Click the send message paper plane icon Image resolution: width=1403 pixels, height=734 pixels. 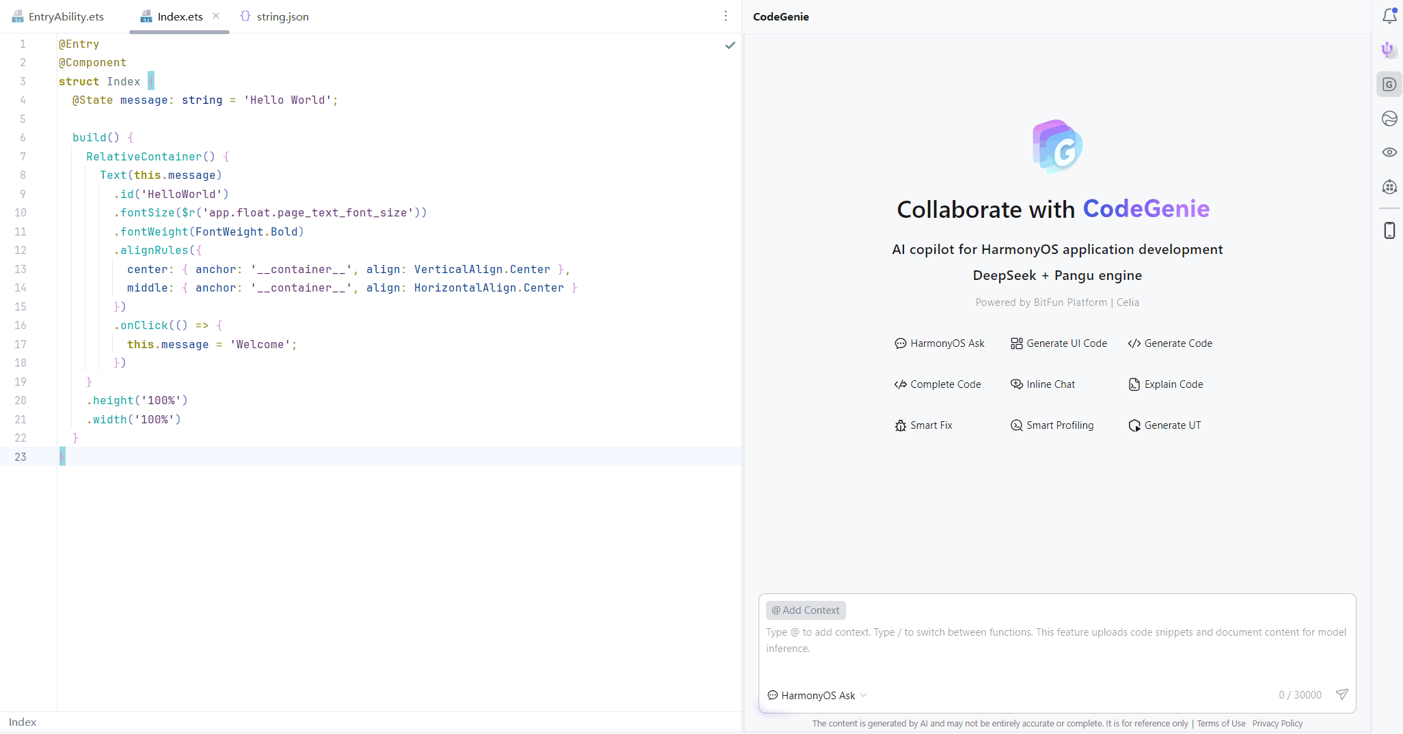click(1341, 694)
